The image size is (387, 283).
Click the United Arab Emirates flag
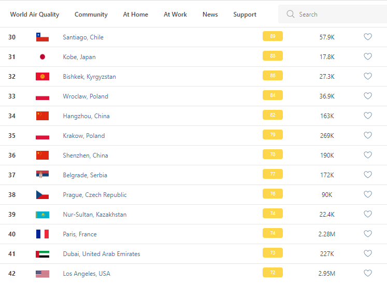[42, 254]
